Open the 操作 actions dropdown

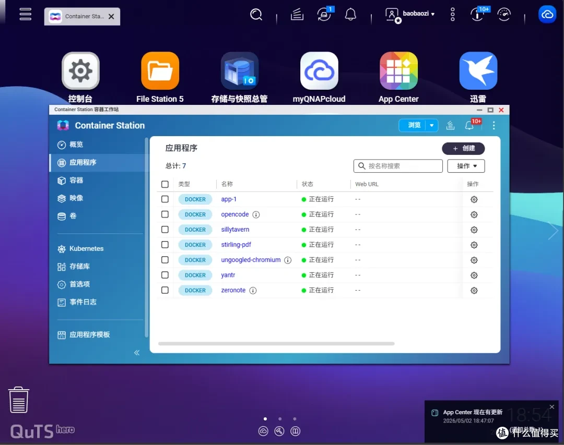466,166
